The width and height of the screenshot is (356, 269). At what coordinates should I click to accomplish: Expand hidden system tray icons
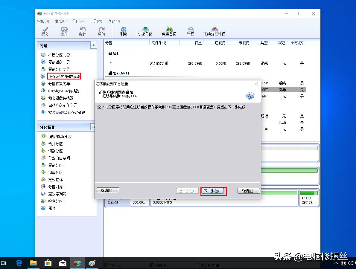(336, 263)
